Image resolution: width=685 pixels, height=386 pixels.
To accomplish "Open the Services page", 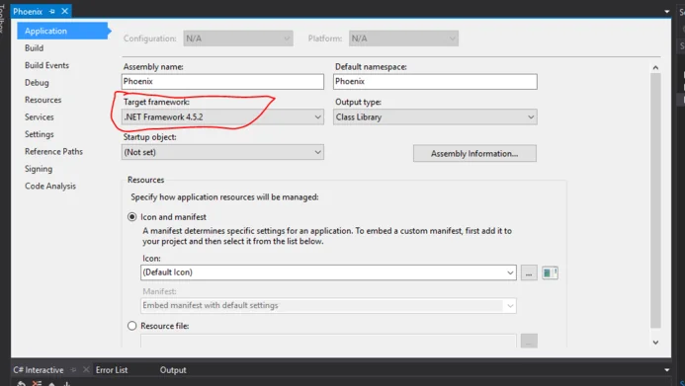I will [x=40, y=116].
